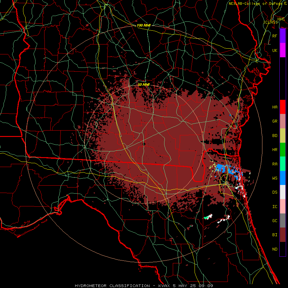Click the Hydrometeor Classification KVAX title caption
Viewport: 288px width, 288px height.
(144, 286)
